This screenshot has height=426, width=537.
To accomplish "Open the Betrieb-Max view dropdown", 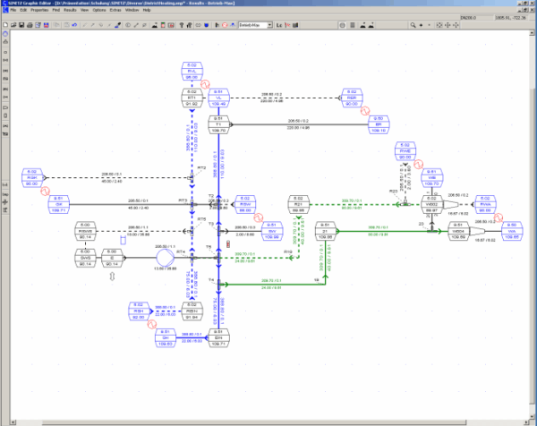I will tap(251, 25).
